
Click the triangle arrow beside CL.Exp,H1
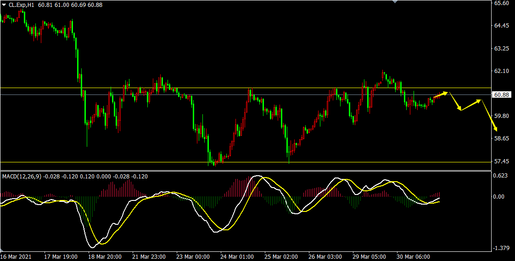tap(5, 5)
